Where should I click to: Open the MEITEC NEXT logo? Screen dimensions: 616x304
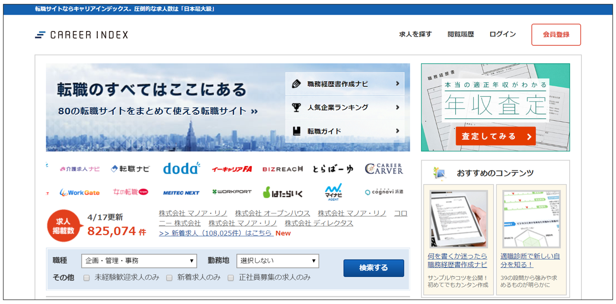coord(181,193)
